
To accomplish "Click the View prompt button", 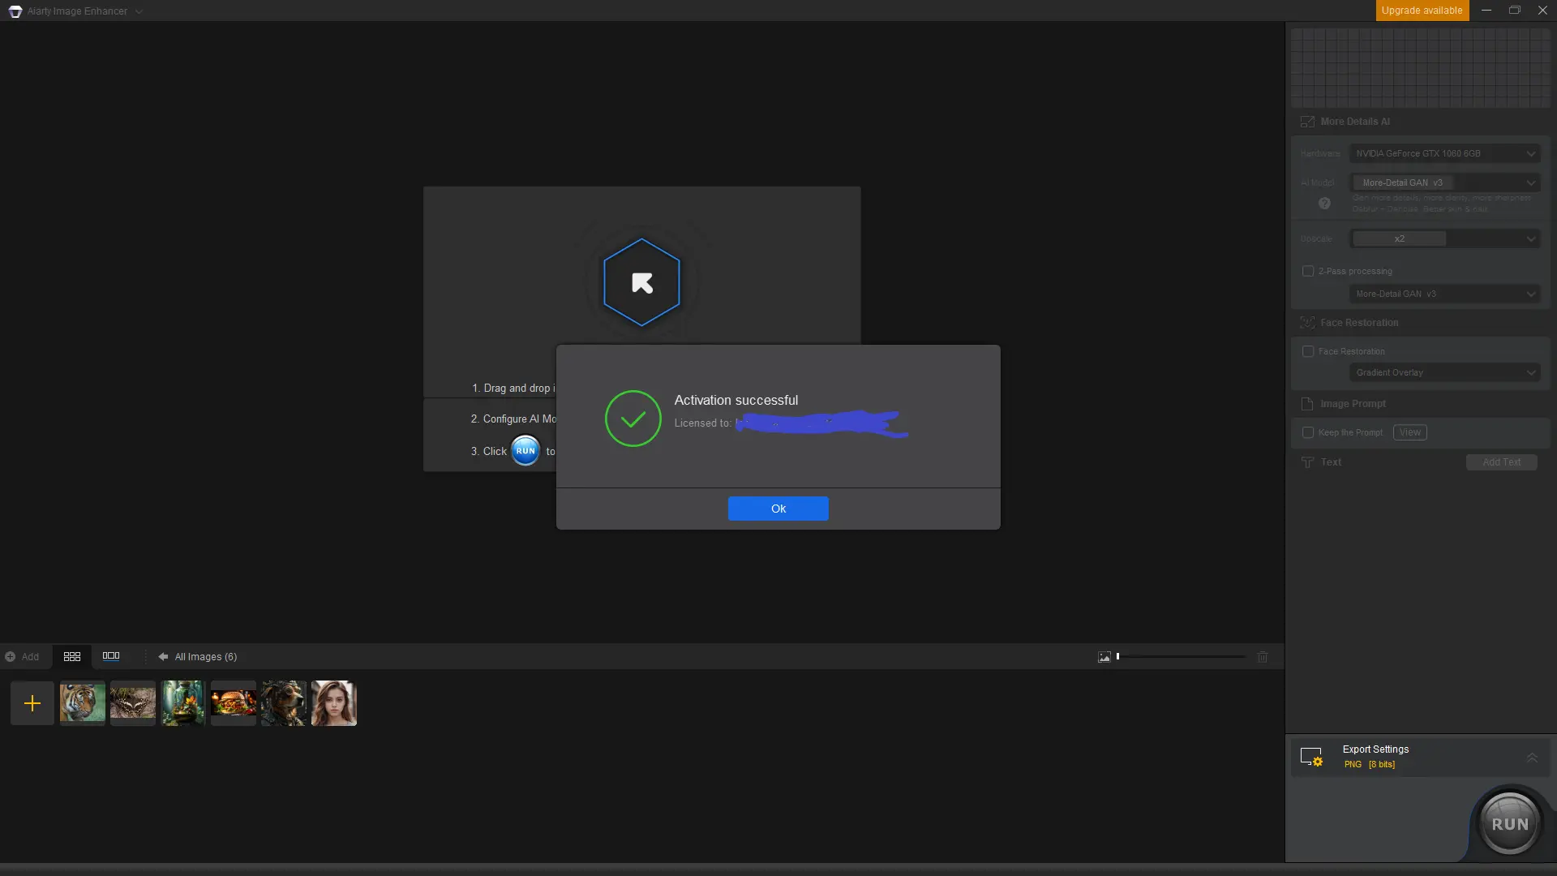I will point(1410,432).
